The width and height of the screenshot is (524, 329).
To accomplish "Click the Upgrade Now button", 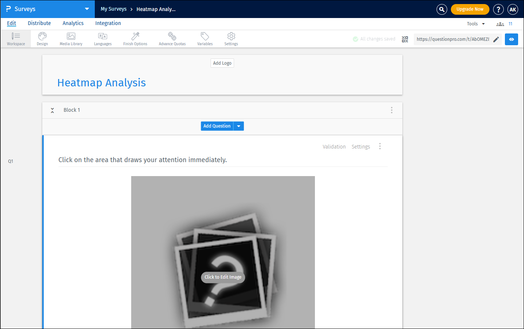I will 470,9.
